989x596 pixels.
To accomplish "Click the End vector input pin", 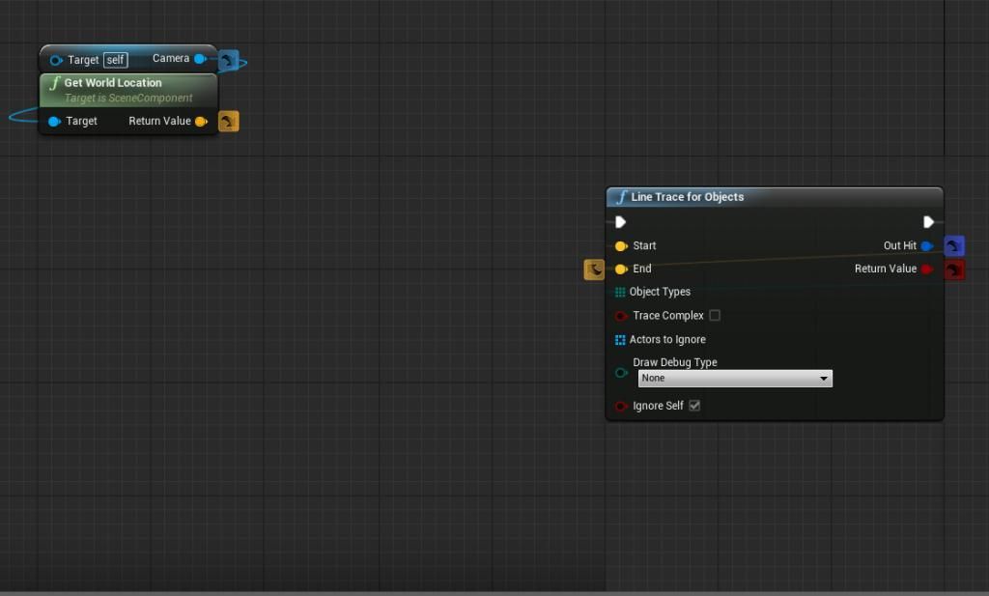I will 621,270.
